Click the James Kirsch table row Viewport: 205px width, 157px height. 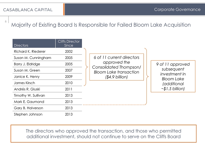click(47, 83)
